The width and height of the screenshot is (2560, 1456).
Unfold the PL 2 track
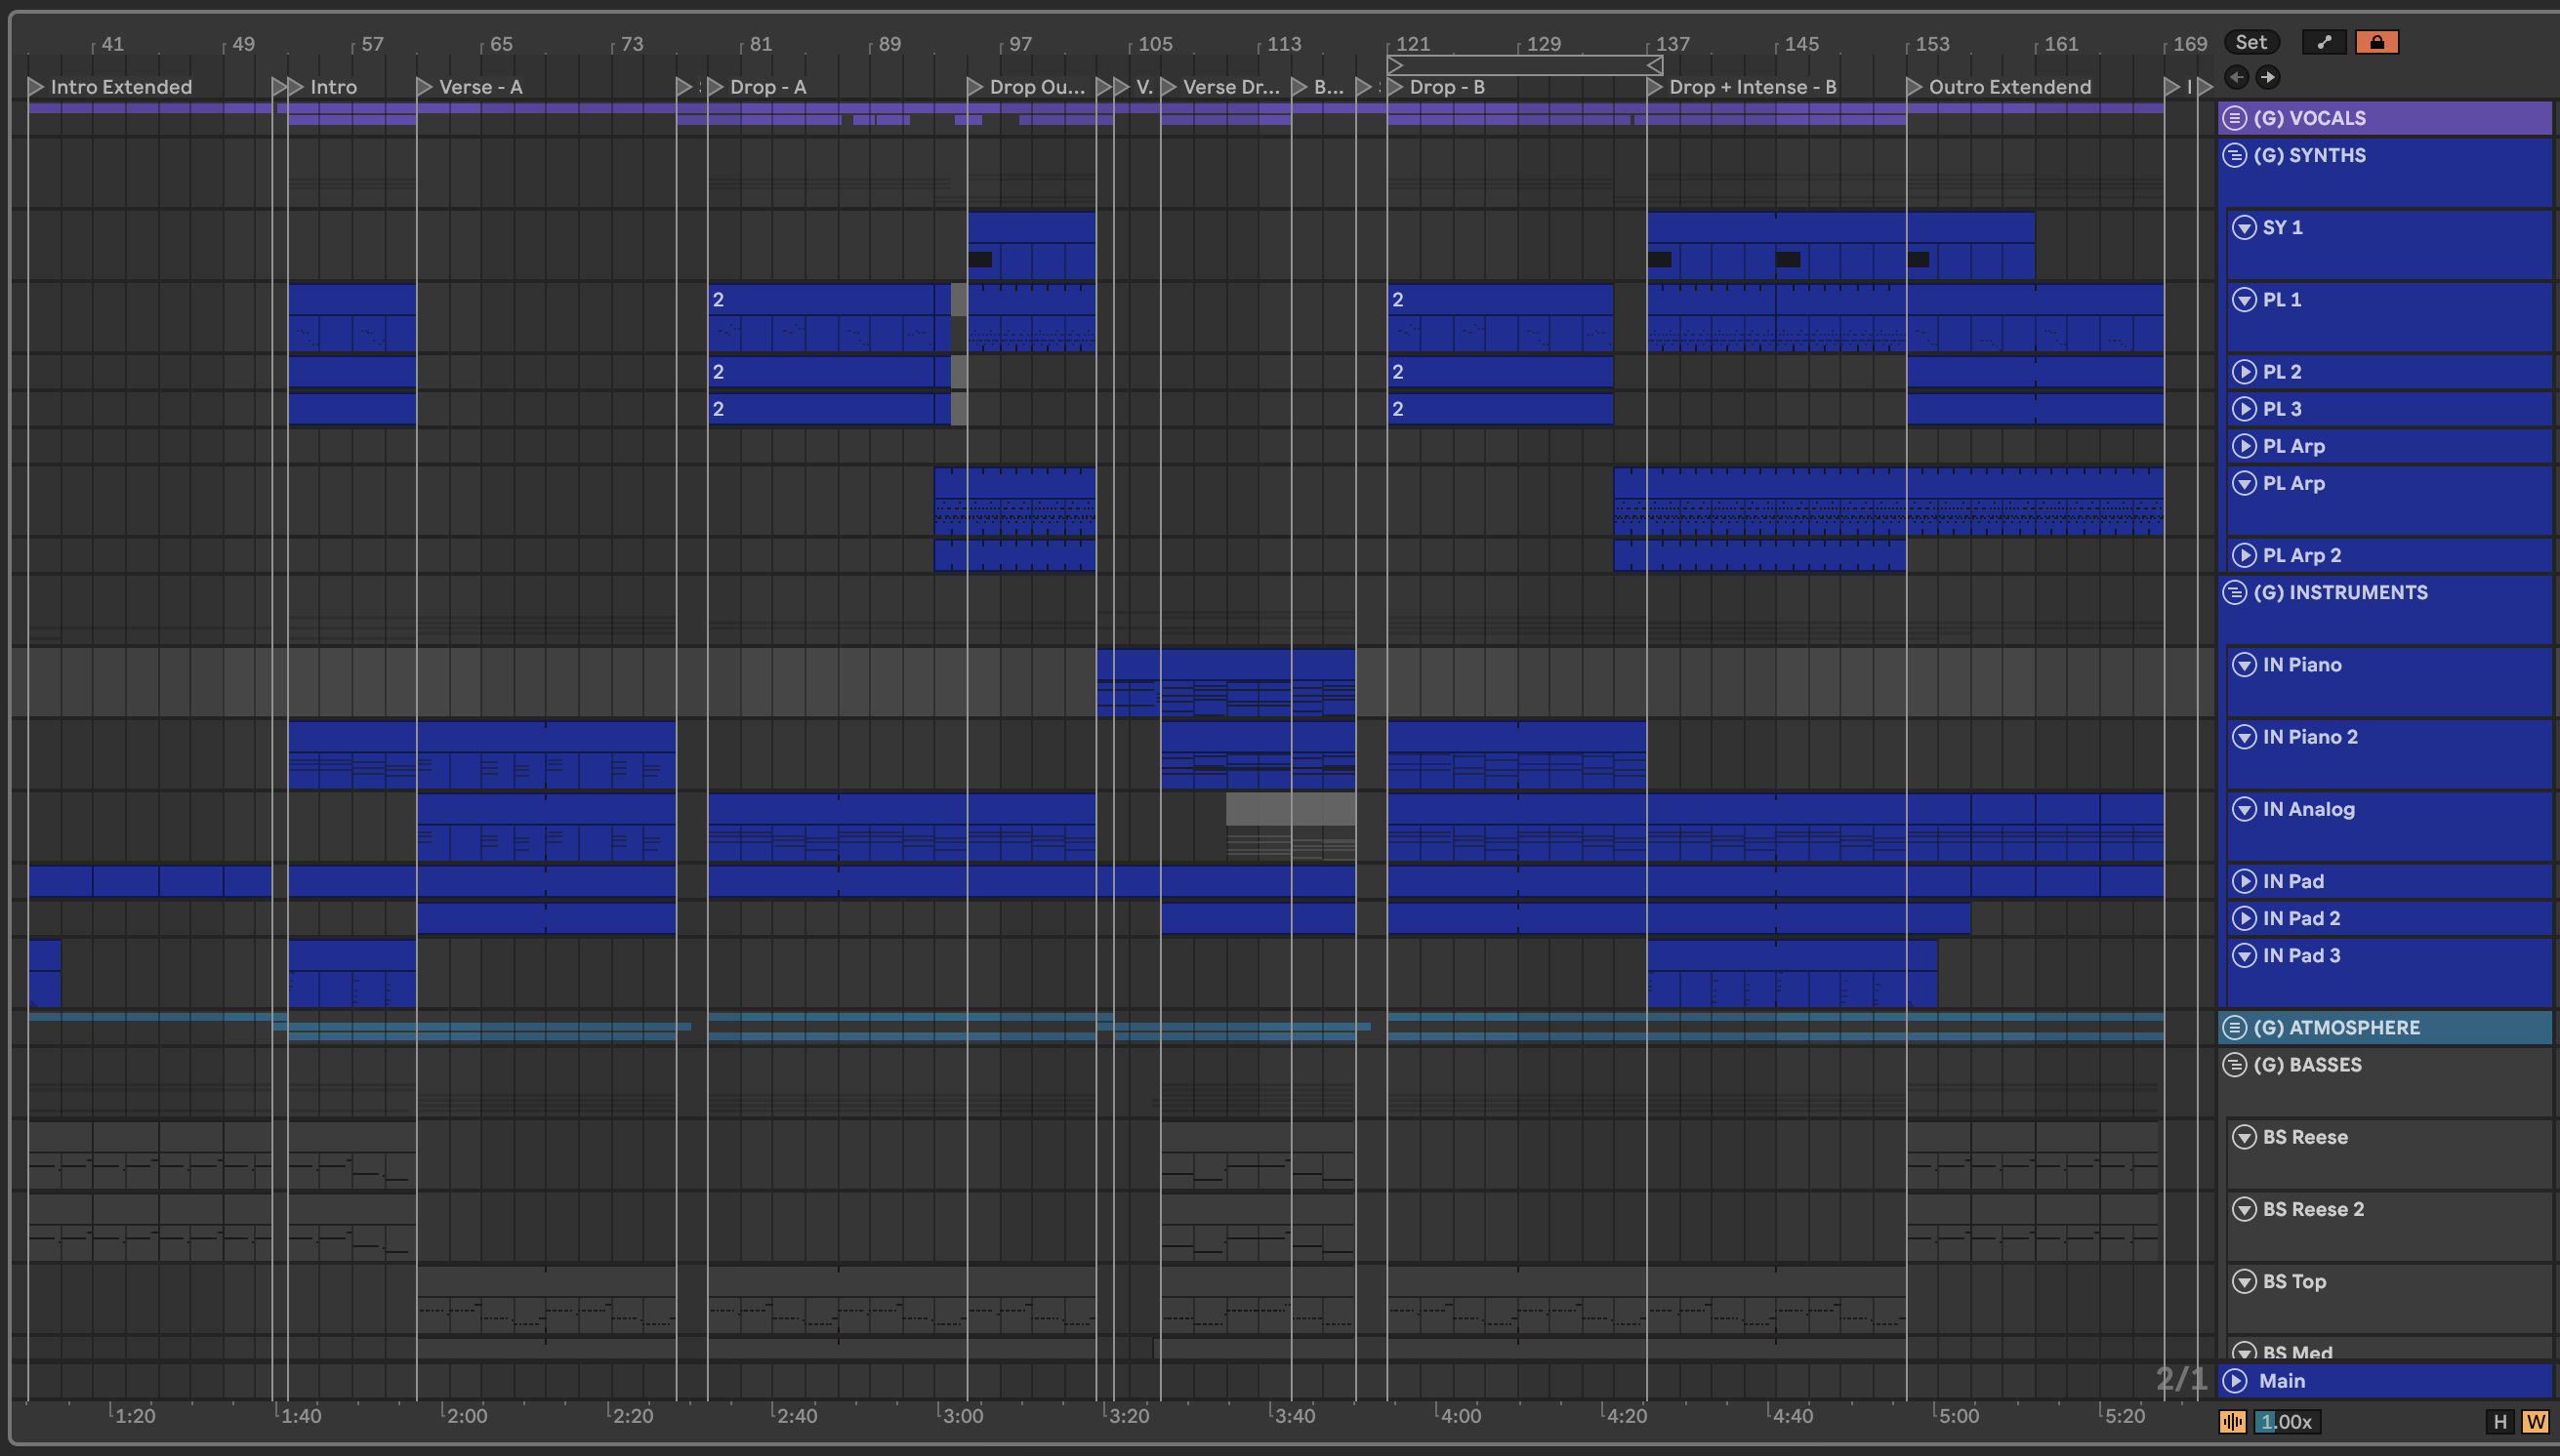[2244, 372]
